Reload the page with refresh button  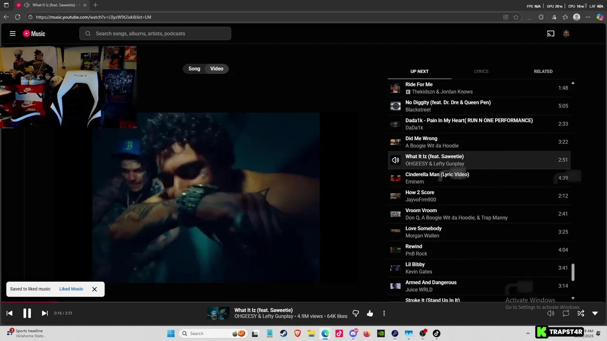click(x=18, y=17)
